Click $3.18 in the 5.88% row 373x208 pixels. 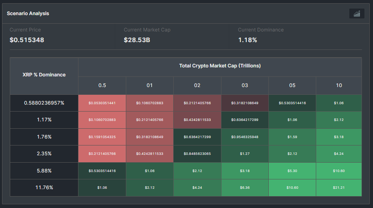pyautogui.click(x=245, y=171)
